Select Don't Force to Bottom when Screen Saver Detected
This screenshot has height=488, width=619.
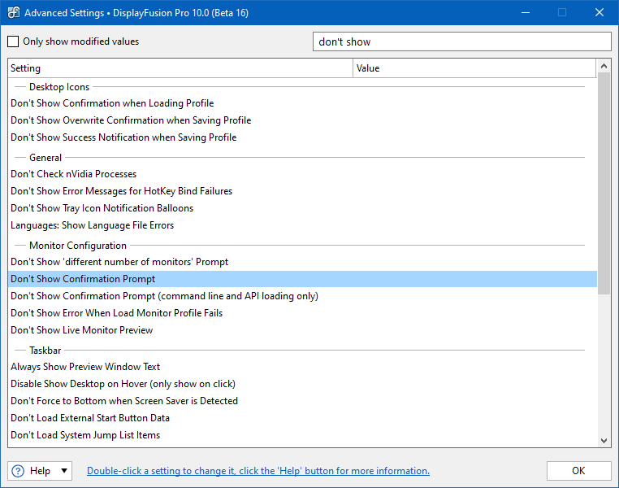point(302,401)
